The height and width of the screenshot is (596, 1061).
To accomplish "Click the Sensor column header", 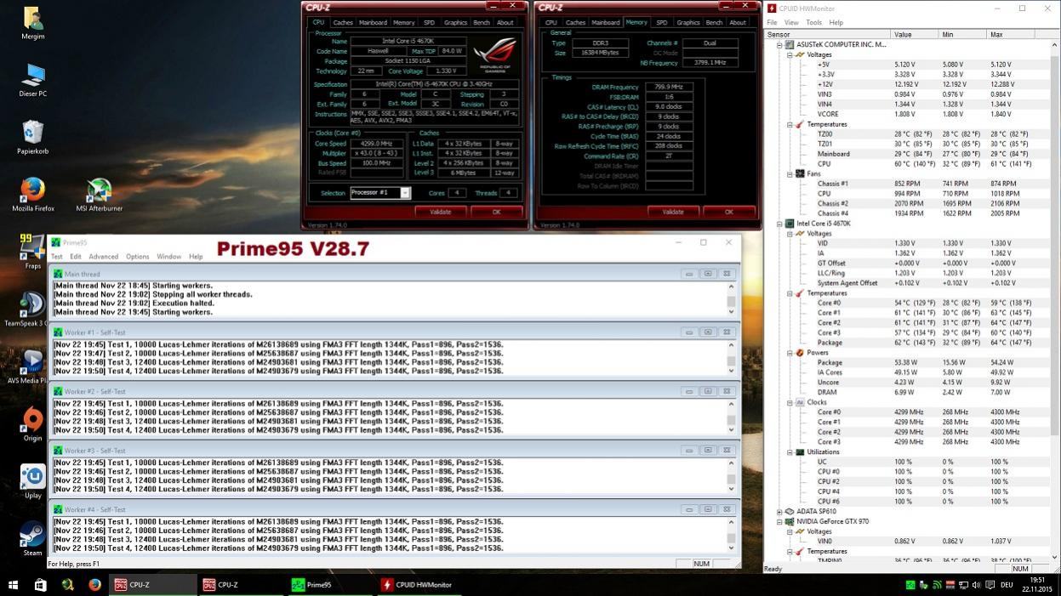I will pyautogui.click(x=828, y=35).
